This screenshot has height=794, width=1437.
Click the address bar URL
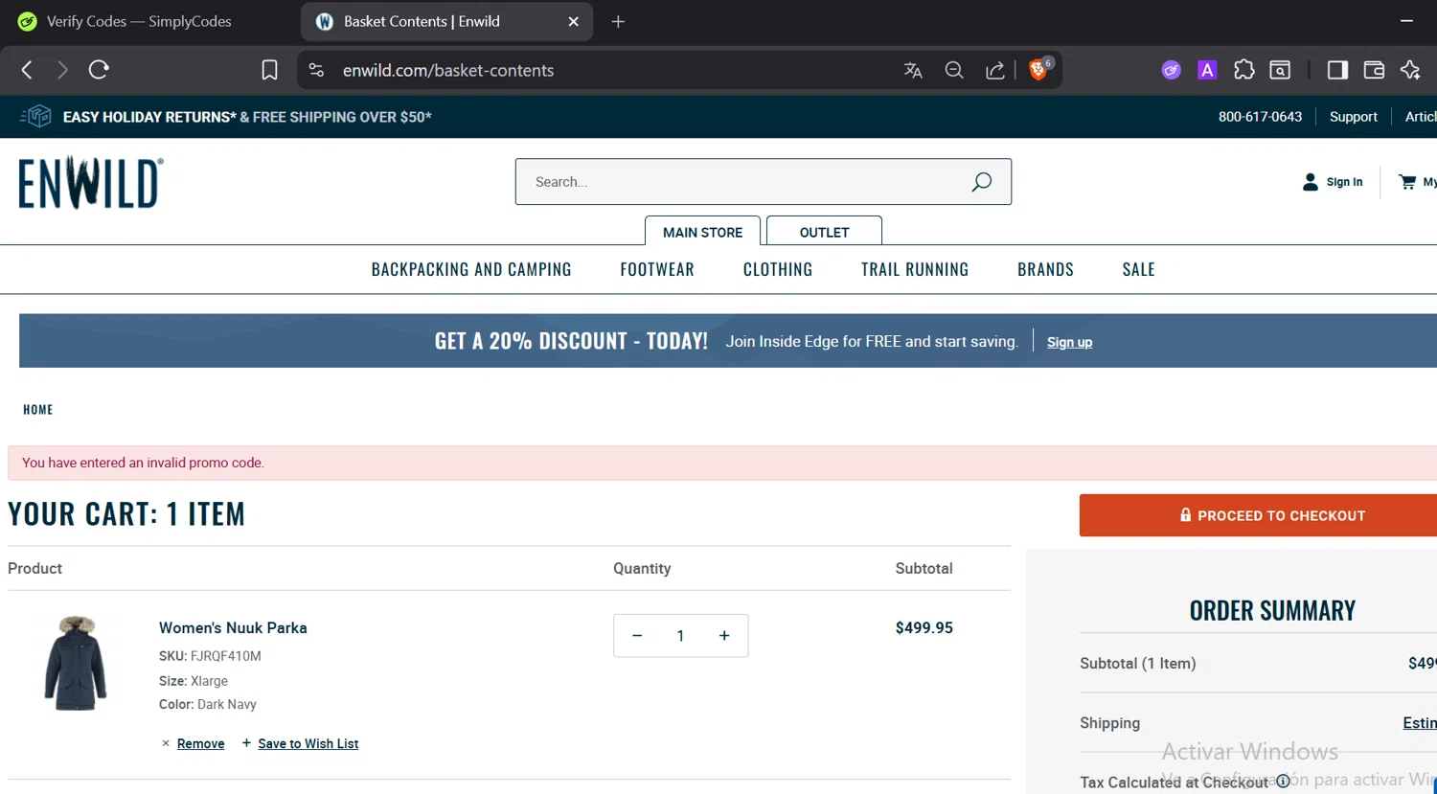pos(448,70)
